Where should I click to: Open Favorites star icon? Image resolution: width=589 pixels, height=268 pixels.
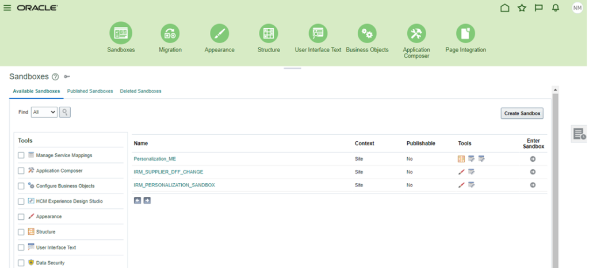coord(522,8)
